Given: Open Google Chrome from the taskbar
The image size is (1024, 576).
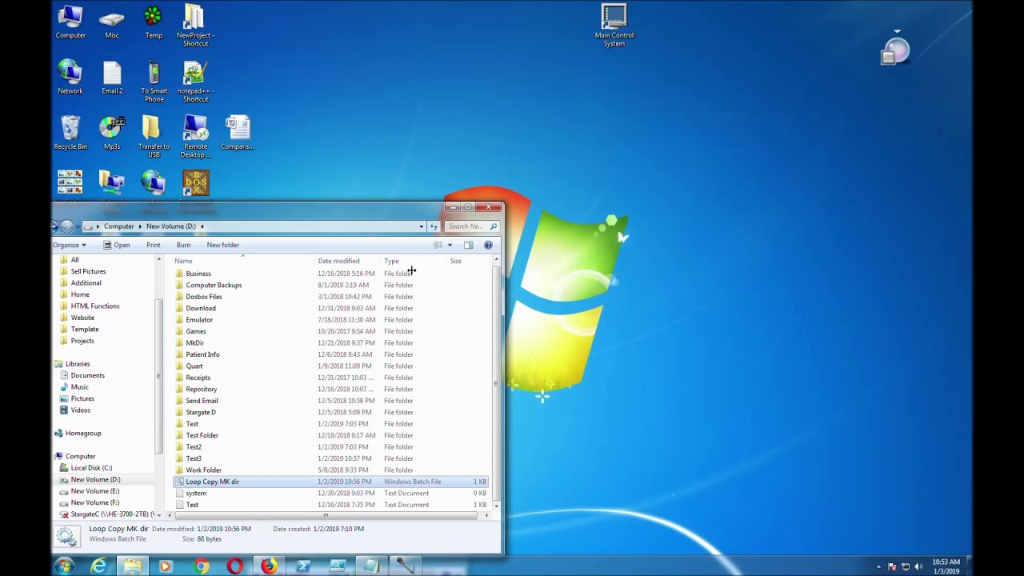Looking at the screenshot, I should (x=201, y=566).
